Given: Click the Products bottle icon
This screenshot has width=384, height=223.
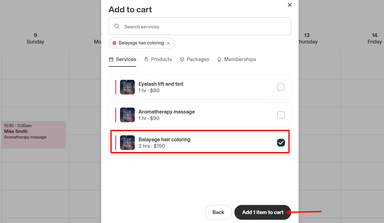Looking at the screenshot, I should click(146, 59).
